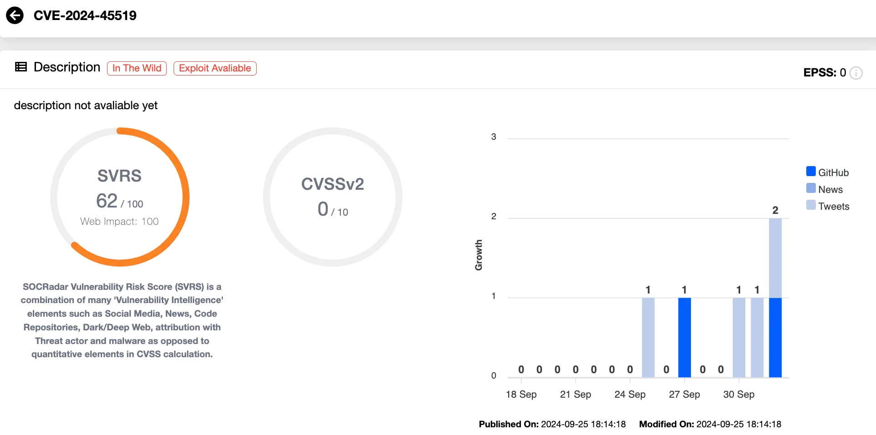Viewport: 876px width, 435px height.
Task: Click 'description not avaliable yet' text
Action: (x=86, y=106)
